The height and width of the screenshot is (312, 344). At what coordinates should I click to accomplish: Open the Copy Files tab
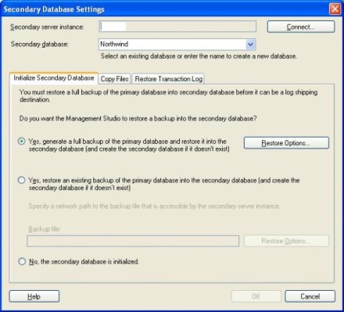[x=115, y=79]
